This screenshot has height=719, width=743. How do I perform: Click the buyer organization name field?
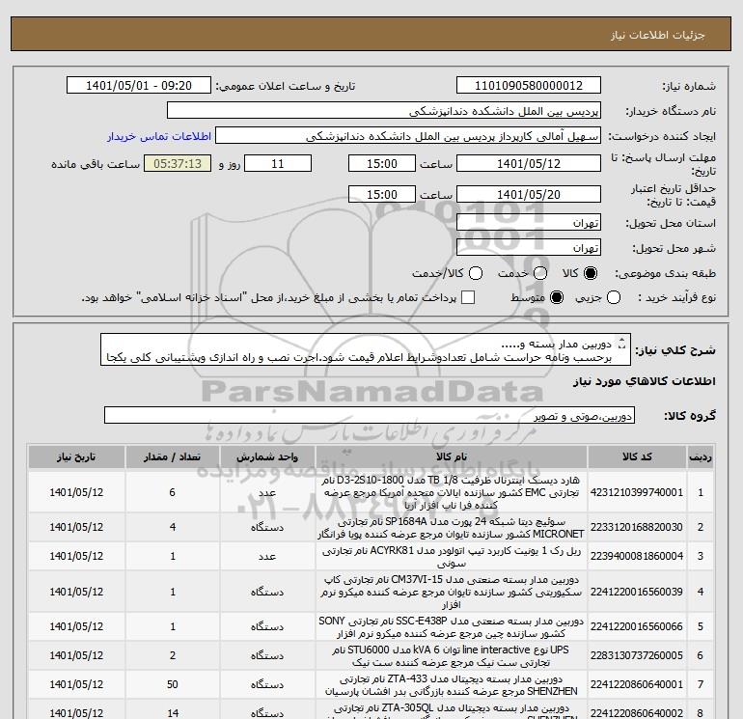[384, 110]
